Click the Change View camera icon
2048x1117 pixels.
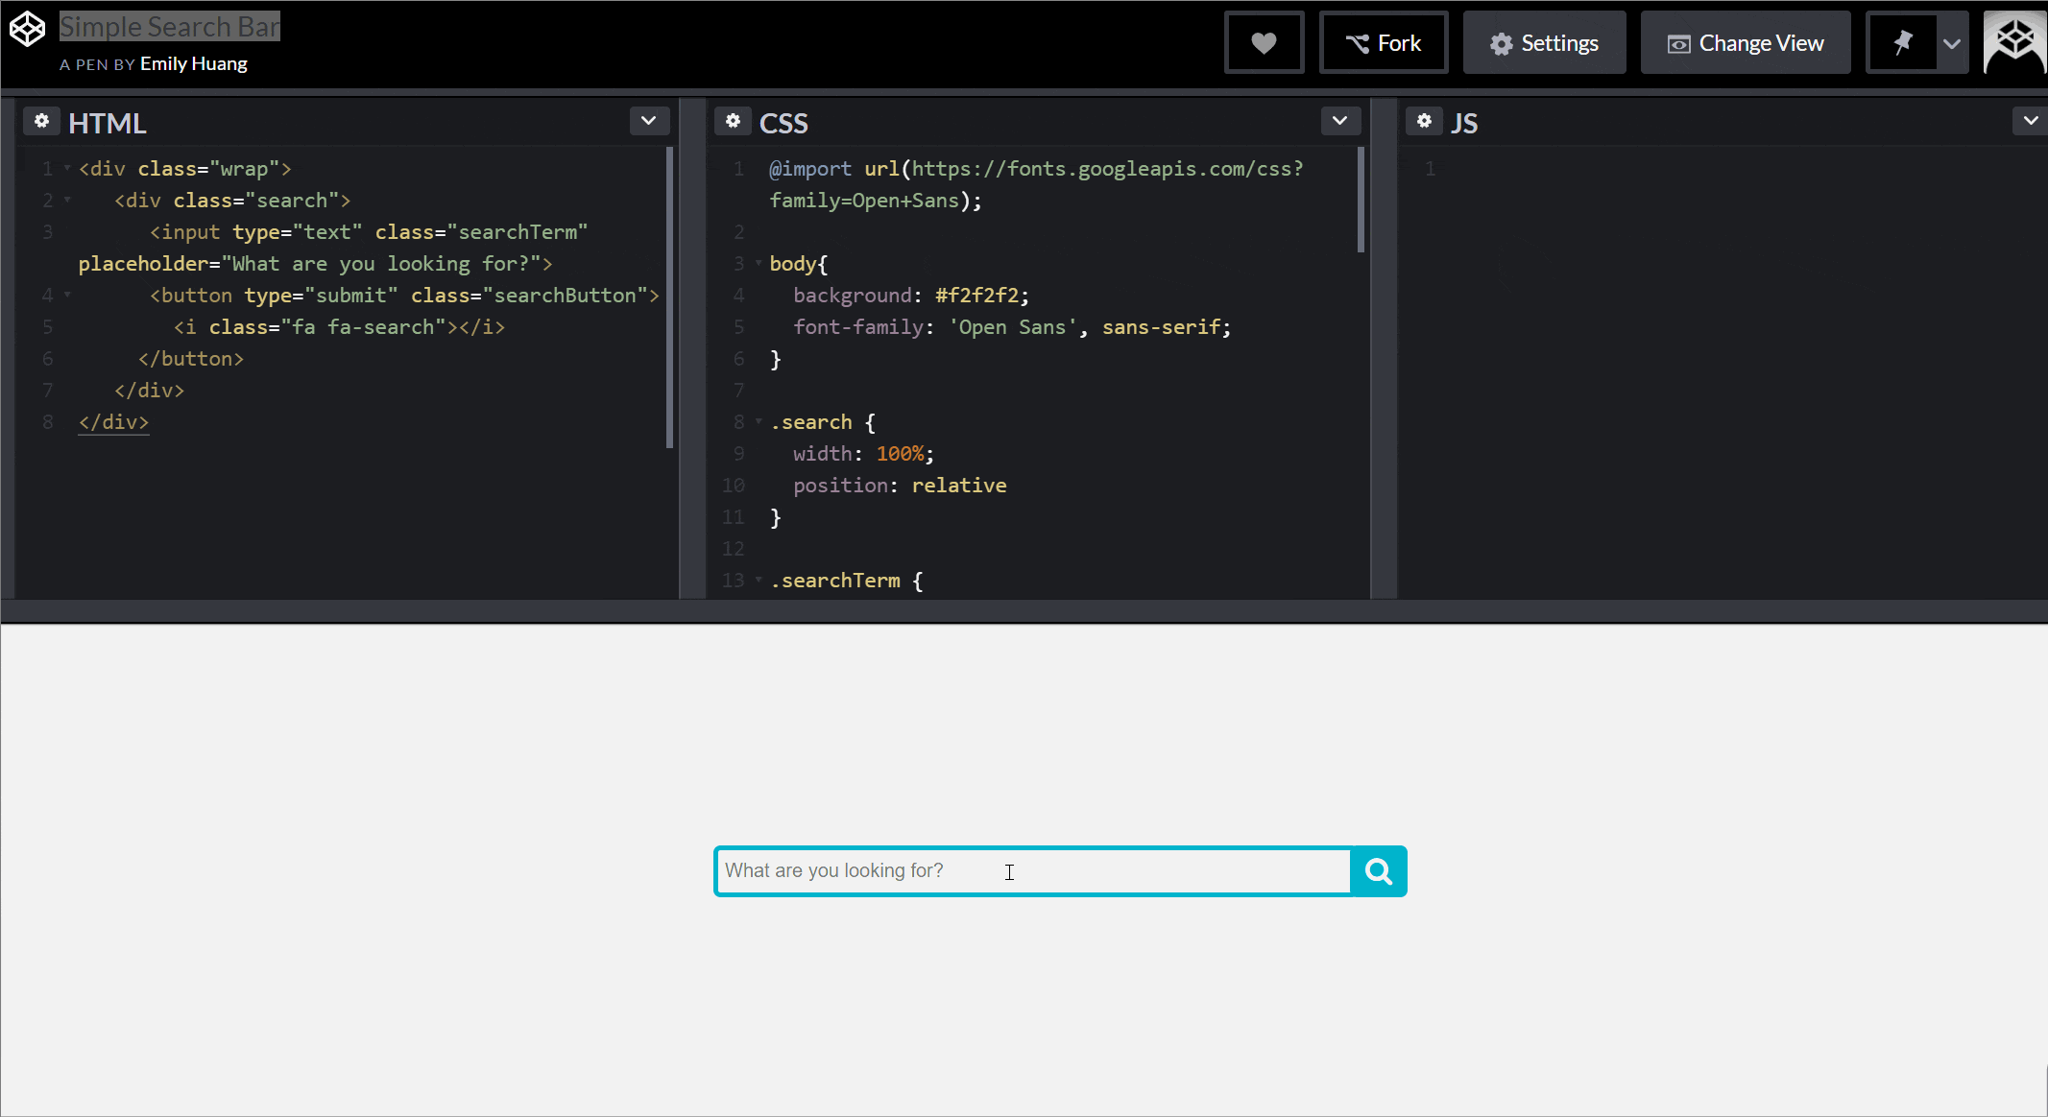[1678, 42]
